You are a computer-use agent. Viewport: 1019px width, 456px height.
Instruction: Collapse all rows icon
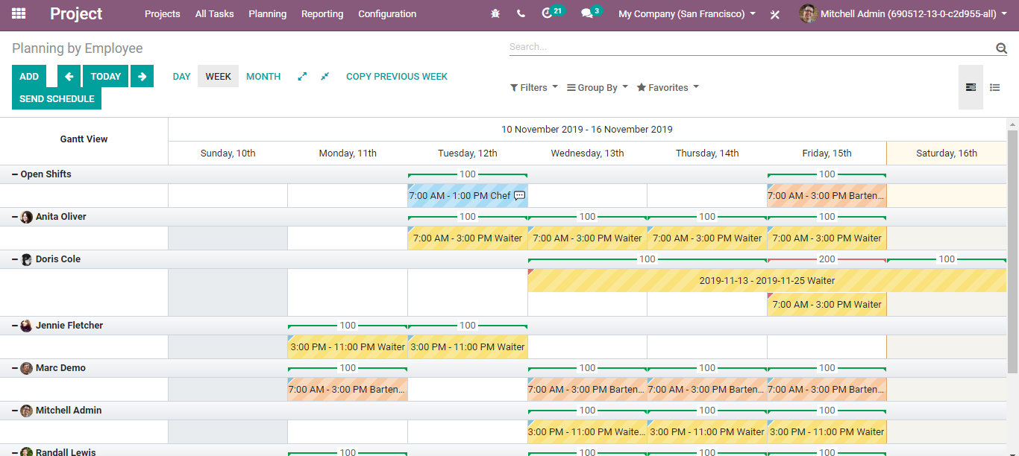(324, 76)
